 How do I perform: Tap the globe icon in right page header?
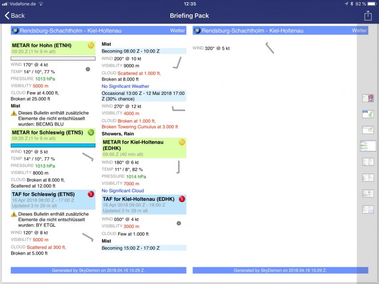coord(197,31)
